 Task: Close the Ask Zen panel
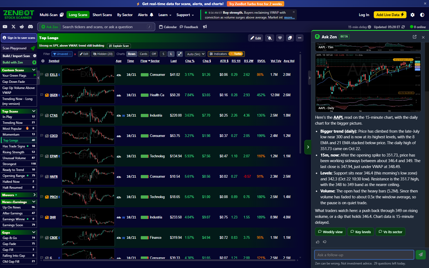[x=423, y=37]
